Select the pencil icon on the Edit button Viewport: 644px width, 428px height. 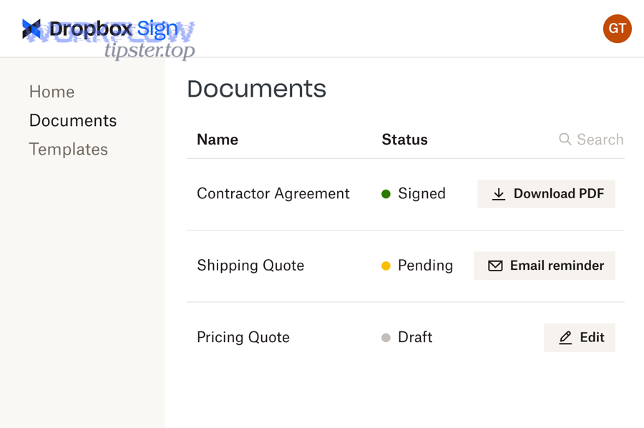pos(565,337)
